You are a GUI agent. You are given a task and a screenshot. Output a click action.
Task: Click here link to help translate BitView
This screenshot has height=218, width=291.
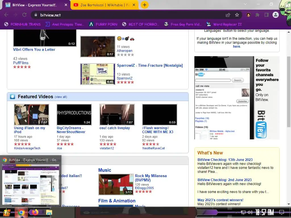(236, 47)
